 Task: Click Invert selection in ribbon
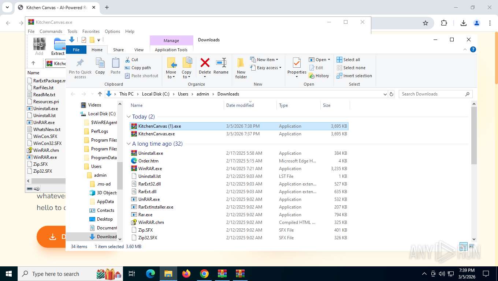pyautogui.click(x=354, y=76)
